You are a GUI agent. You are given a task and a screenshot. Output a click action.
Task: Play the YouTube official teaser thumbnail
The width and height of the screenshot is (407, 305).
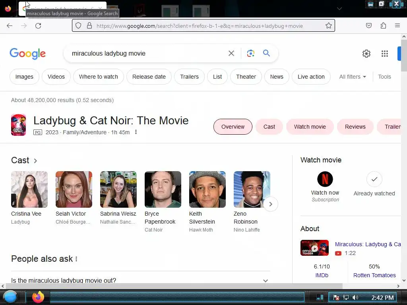click(315, 248)
